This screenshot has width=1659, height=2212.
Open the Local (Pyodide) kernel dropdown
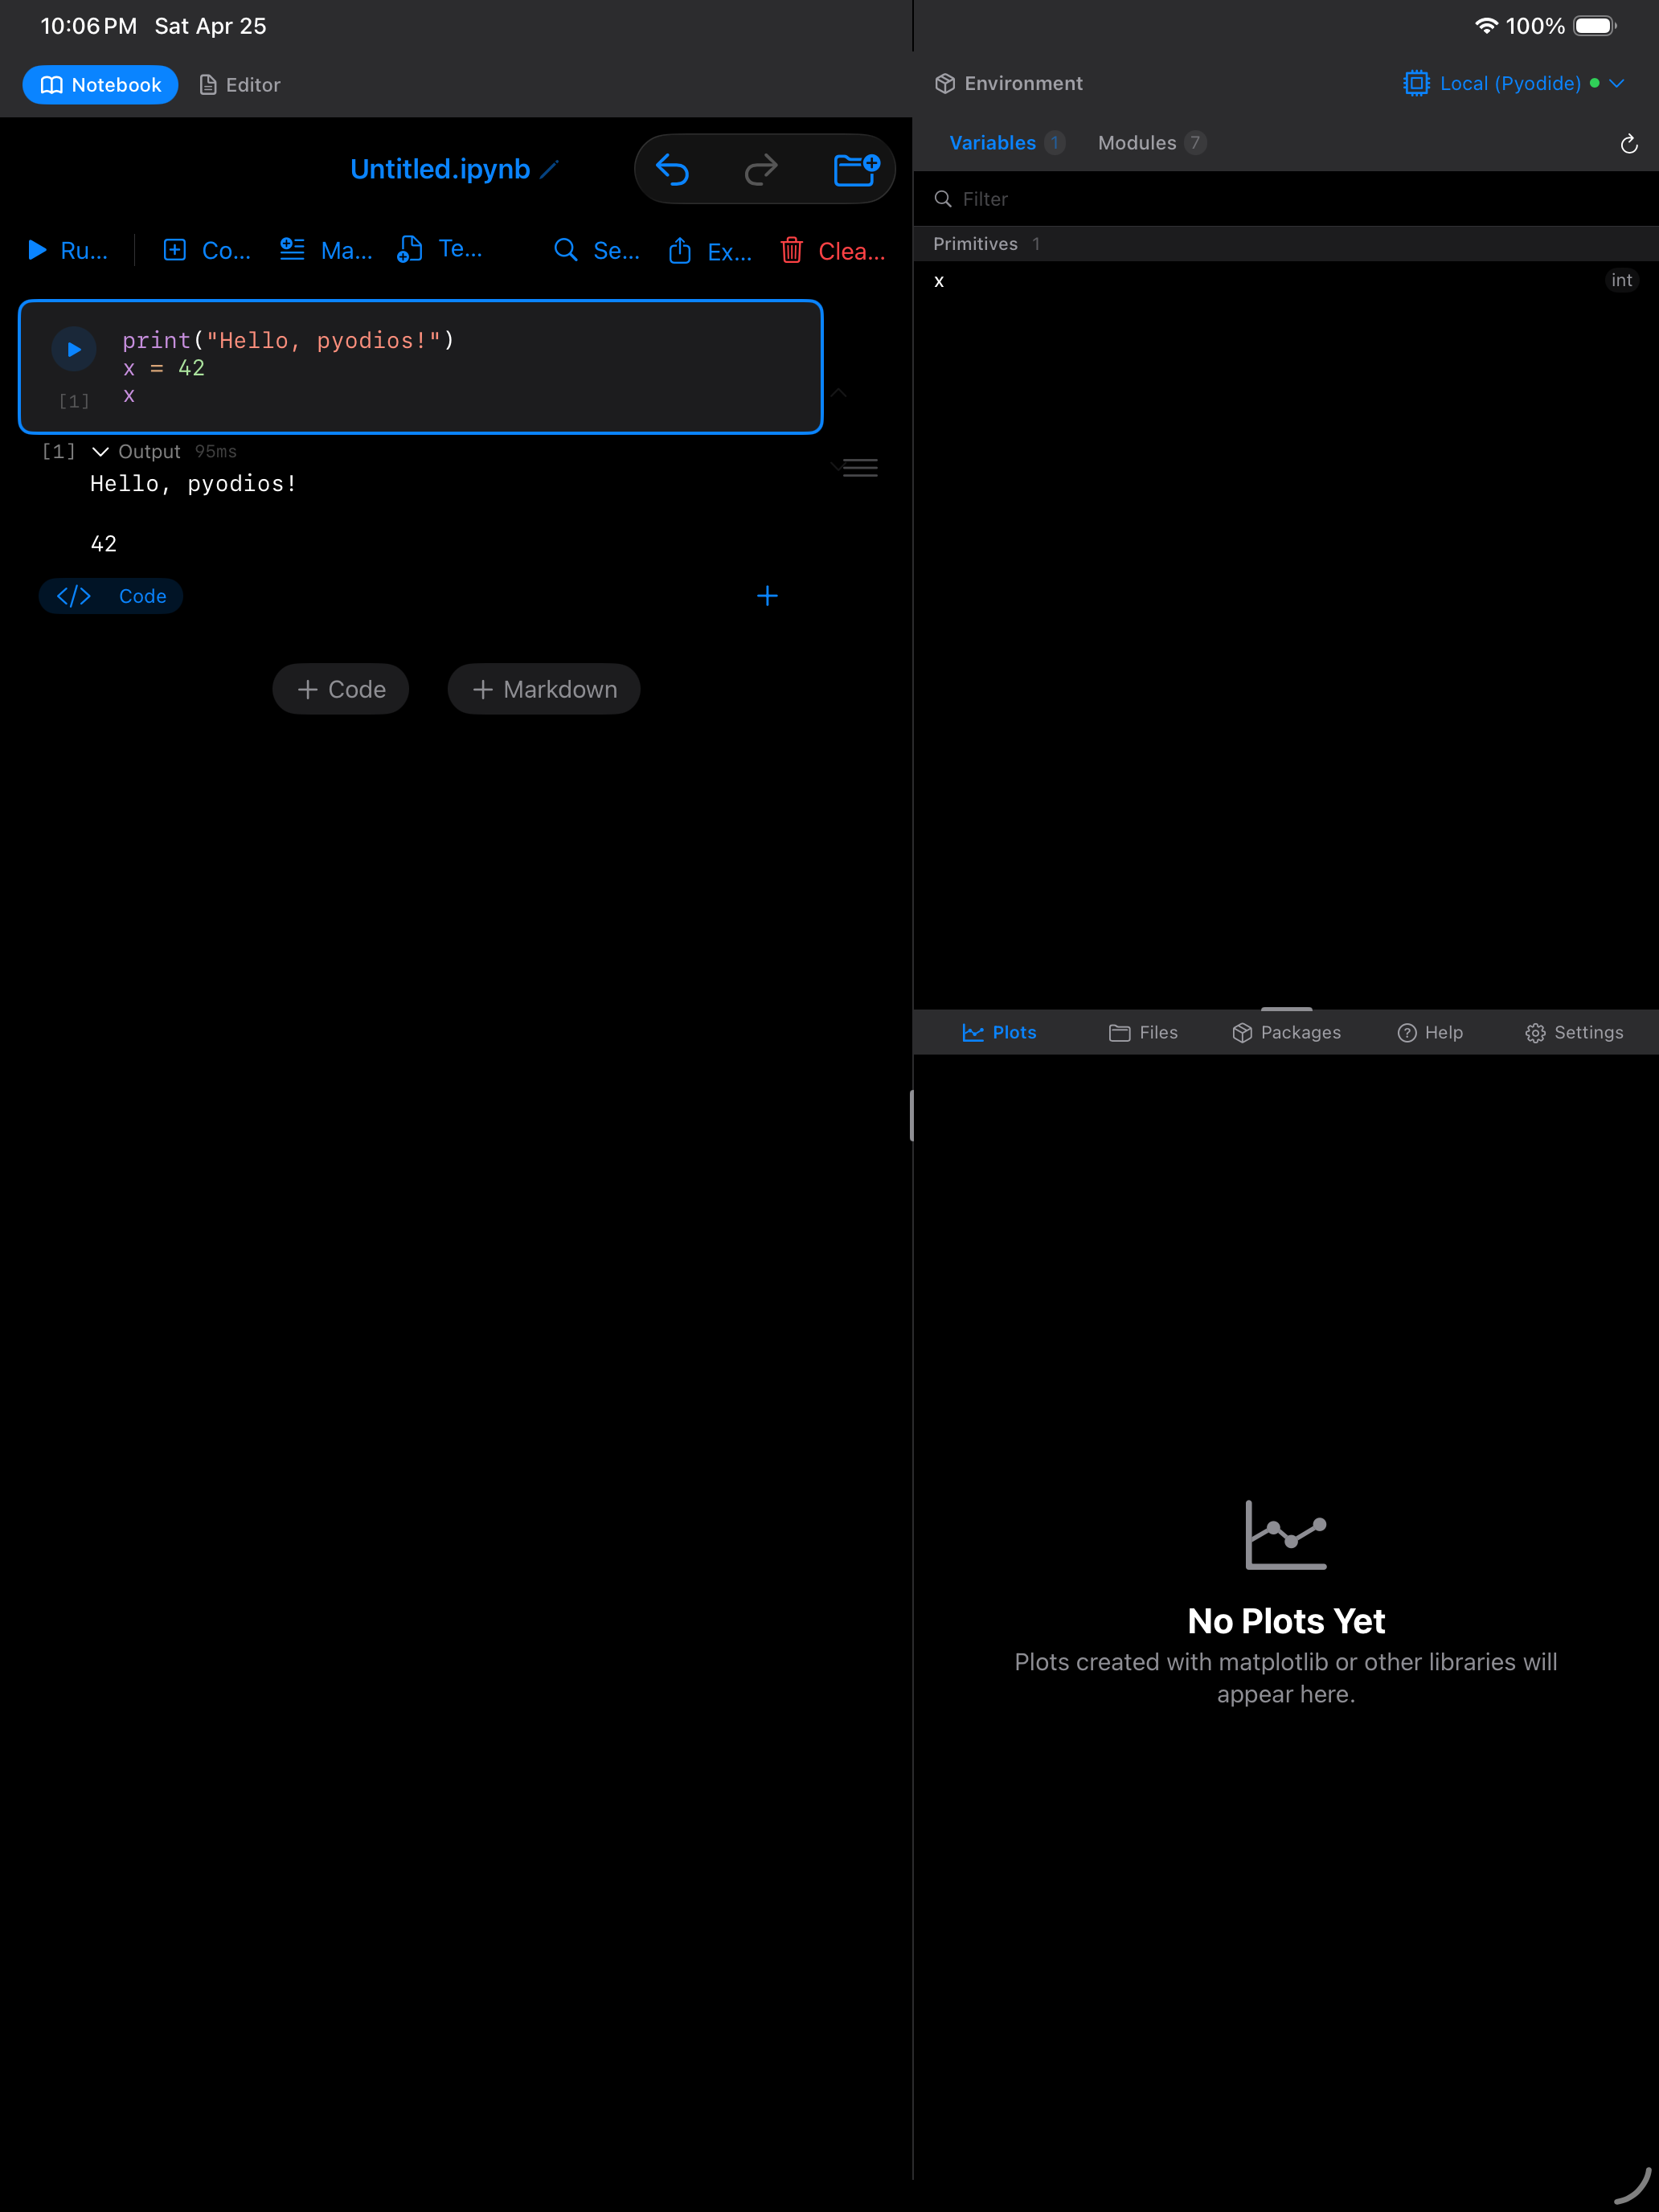coord(1514,83)
